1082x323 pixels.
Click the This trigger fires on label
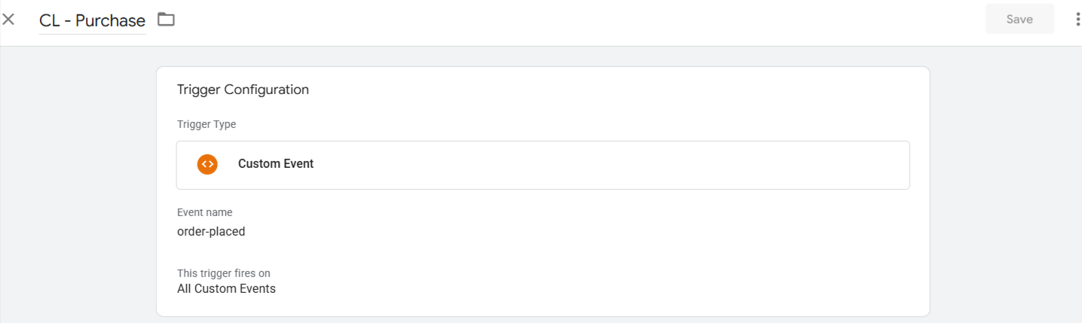click(224, 273)
